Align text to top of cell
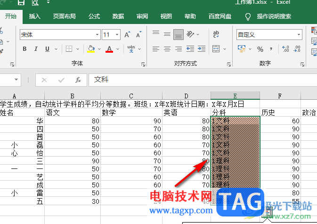 coord(156,33)
